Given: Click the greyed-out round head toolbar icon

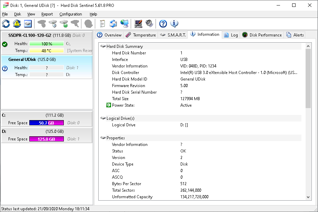Looking at the screenshot, I should (x=88, y=24).
